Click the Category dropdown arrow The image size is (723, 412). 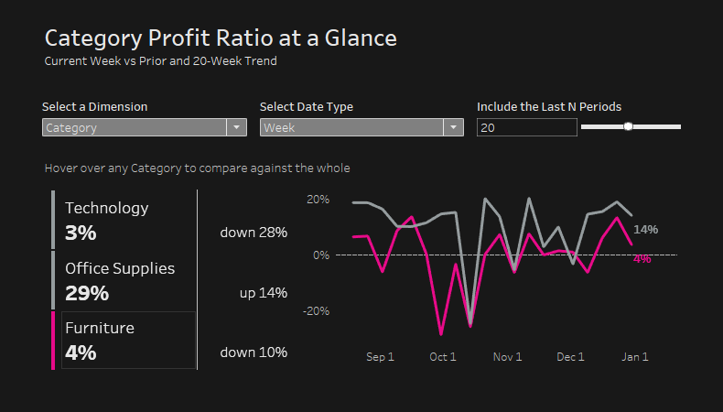tap(236, 128)
